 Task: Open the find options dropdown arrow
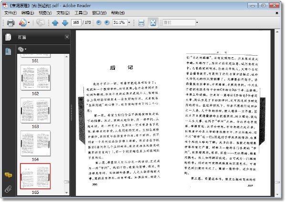(197, 22)
